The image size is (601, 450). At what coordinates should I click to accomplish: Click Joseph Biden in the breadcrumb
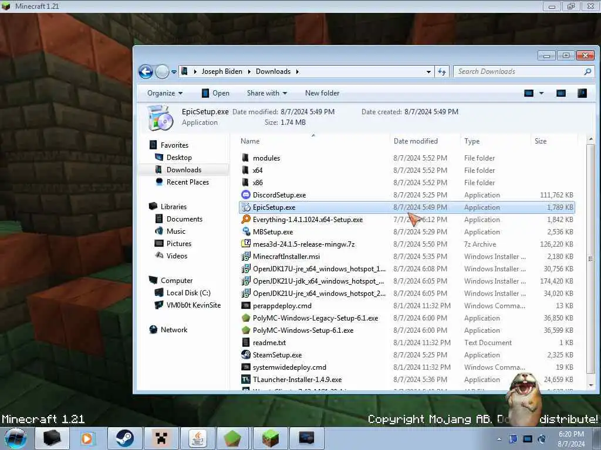click(x=222, y=71)
